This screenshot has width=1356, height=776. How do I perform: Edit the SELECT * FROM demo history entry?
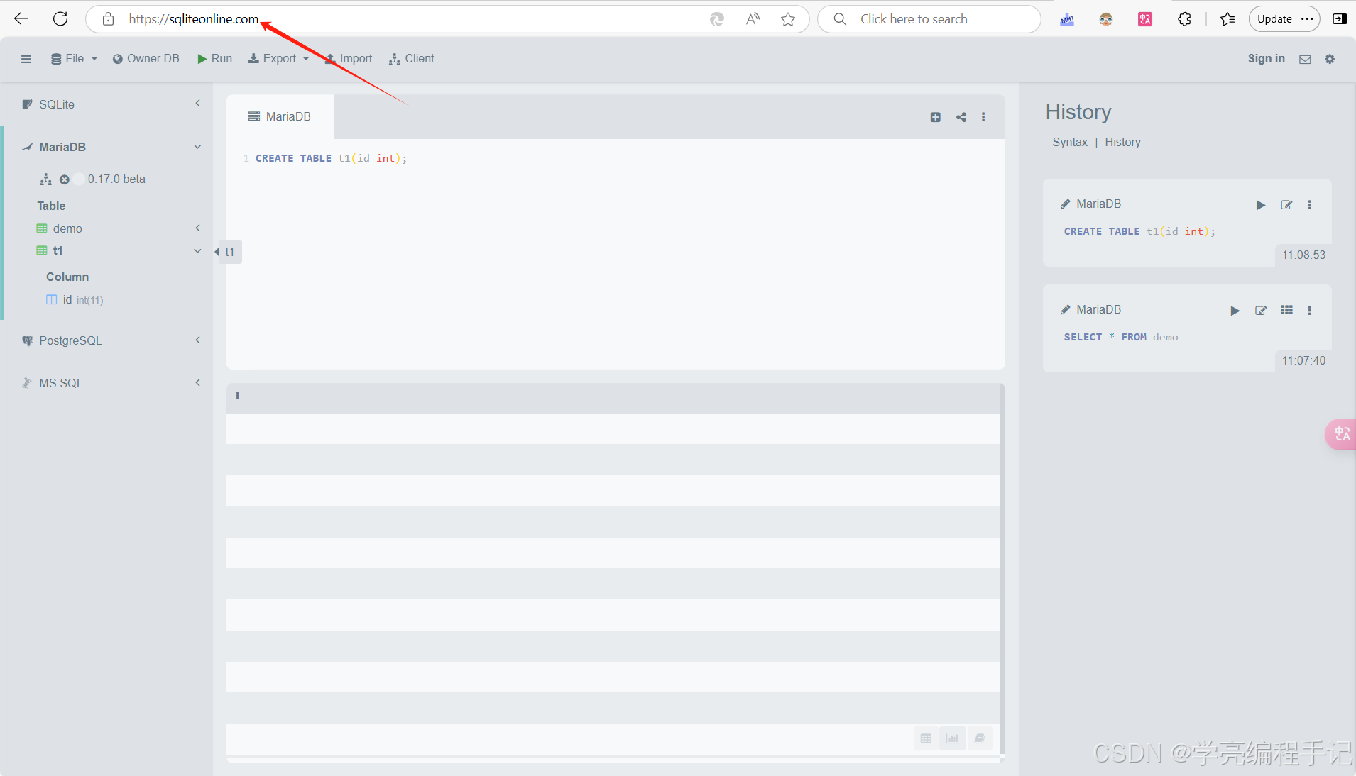(1261, 311)
